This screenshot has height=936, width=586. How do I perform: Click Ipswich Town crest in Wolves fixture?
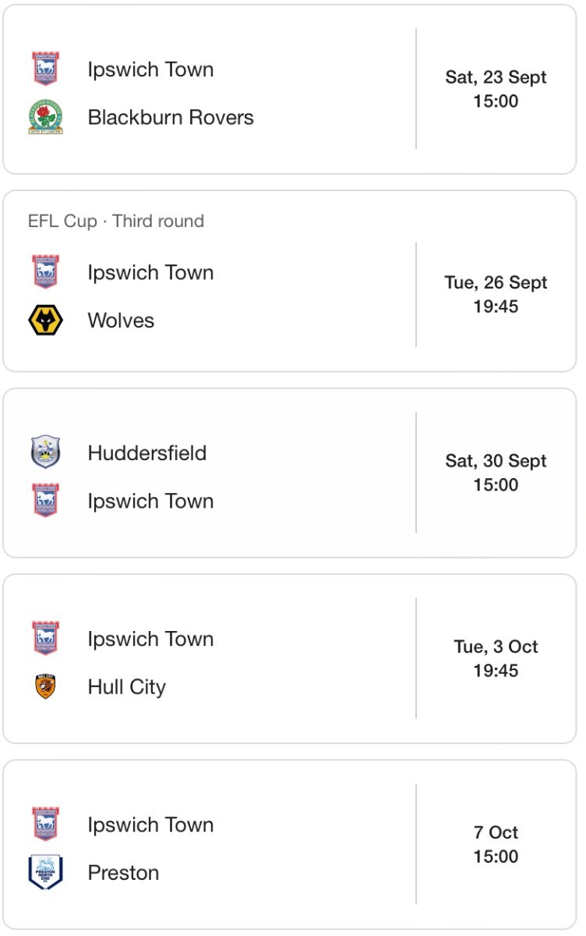coord(45,272)
